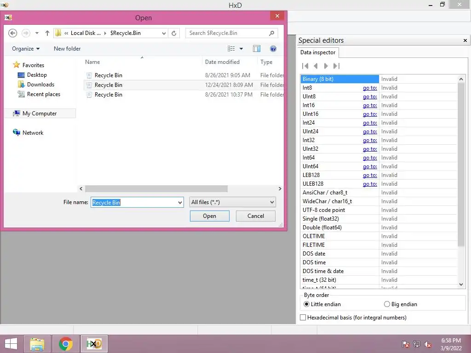Click the Local Disk breadcrumb segment
Viewport: 471px width, 353px height.
[85, 33]
